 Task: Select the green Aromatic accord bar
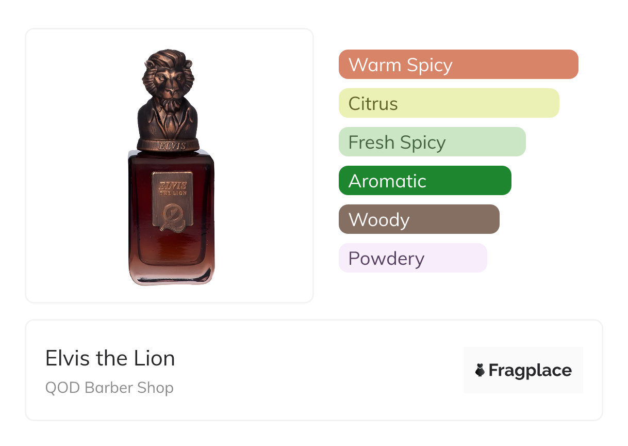click(424, 181)
